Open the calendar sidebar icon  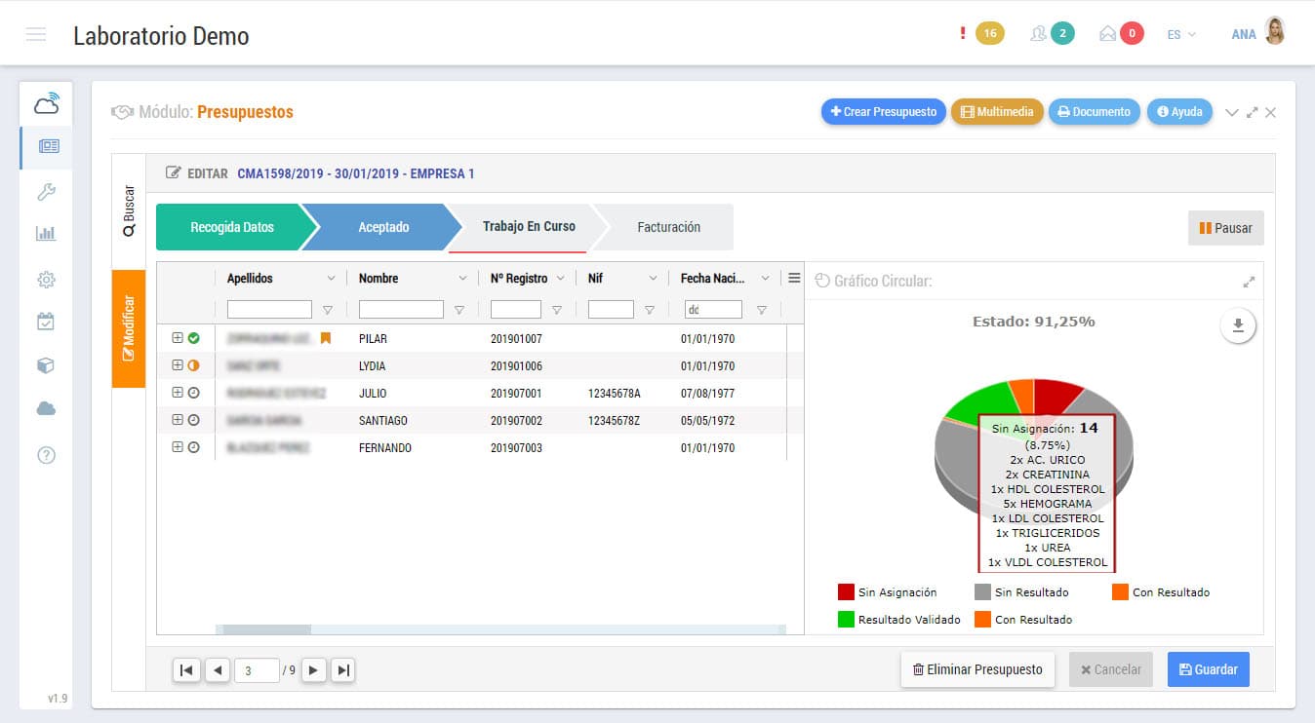point(46,322)
